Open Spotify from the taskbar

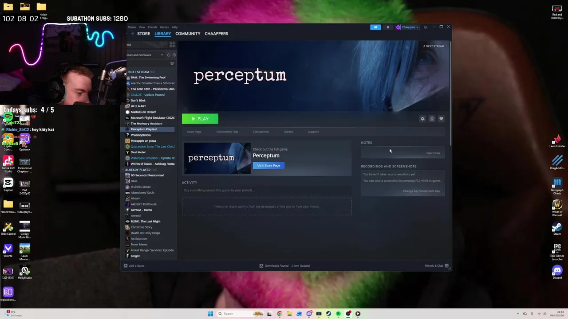coord(338,314)
